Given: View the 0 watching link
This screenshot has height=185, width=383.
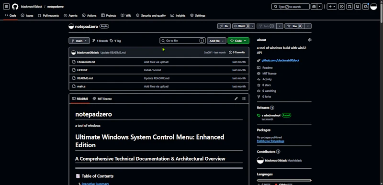Looking at the screenshot, I should click(269, 91).
